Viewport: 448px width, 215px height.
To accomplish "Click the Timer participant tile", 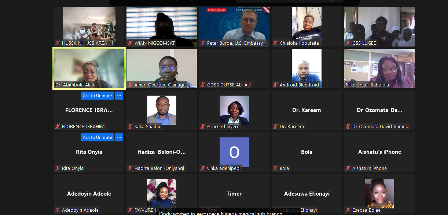I will (x=234, y=194).
